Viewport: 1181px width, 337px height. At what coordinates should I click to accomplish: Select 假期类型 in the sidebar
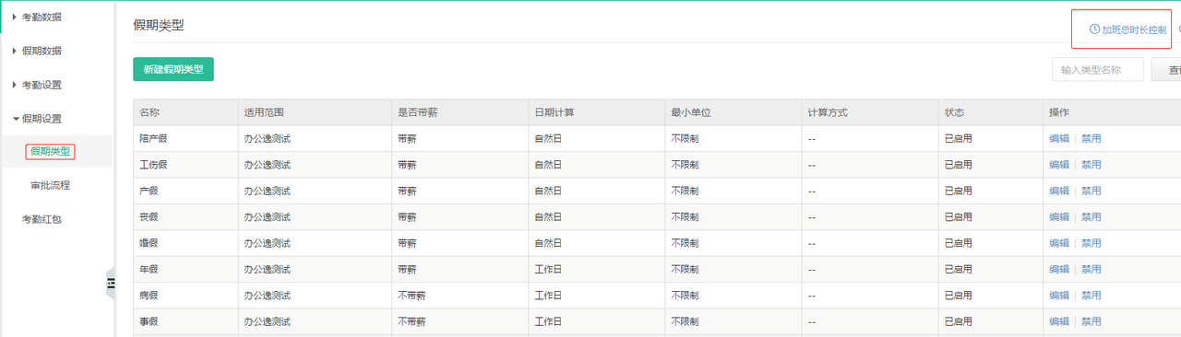(50, 151)
